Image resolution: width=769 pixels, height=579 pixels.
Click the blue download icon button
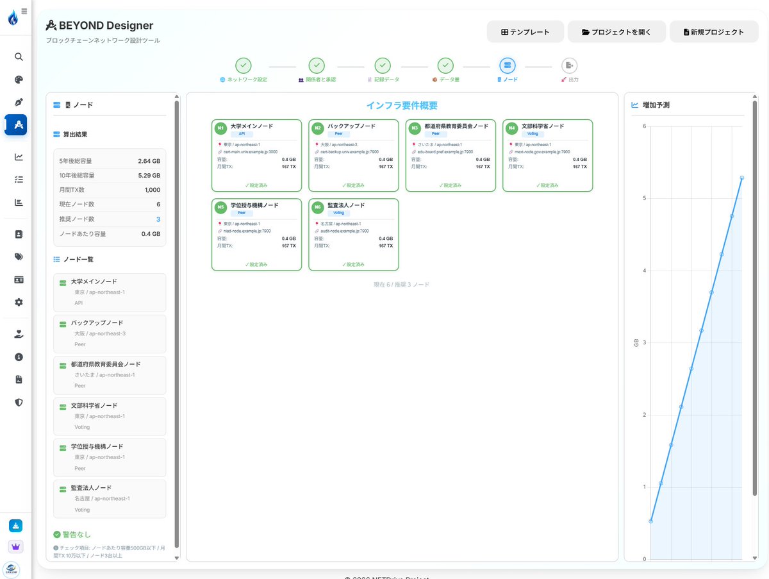click(16, 526)
